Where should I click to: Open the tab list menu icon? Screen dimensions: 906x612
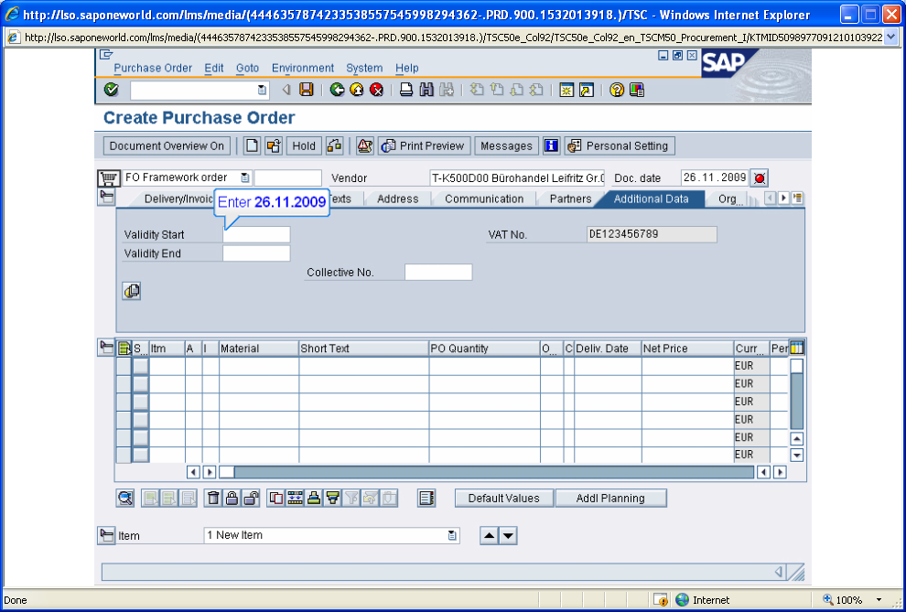[x=798, y=198]
